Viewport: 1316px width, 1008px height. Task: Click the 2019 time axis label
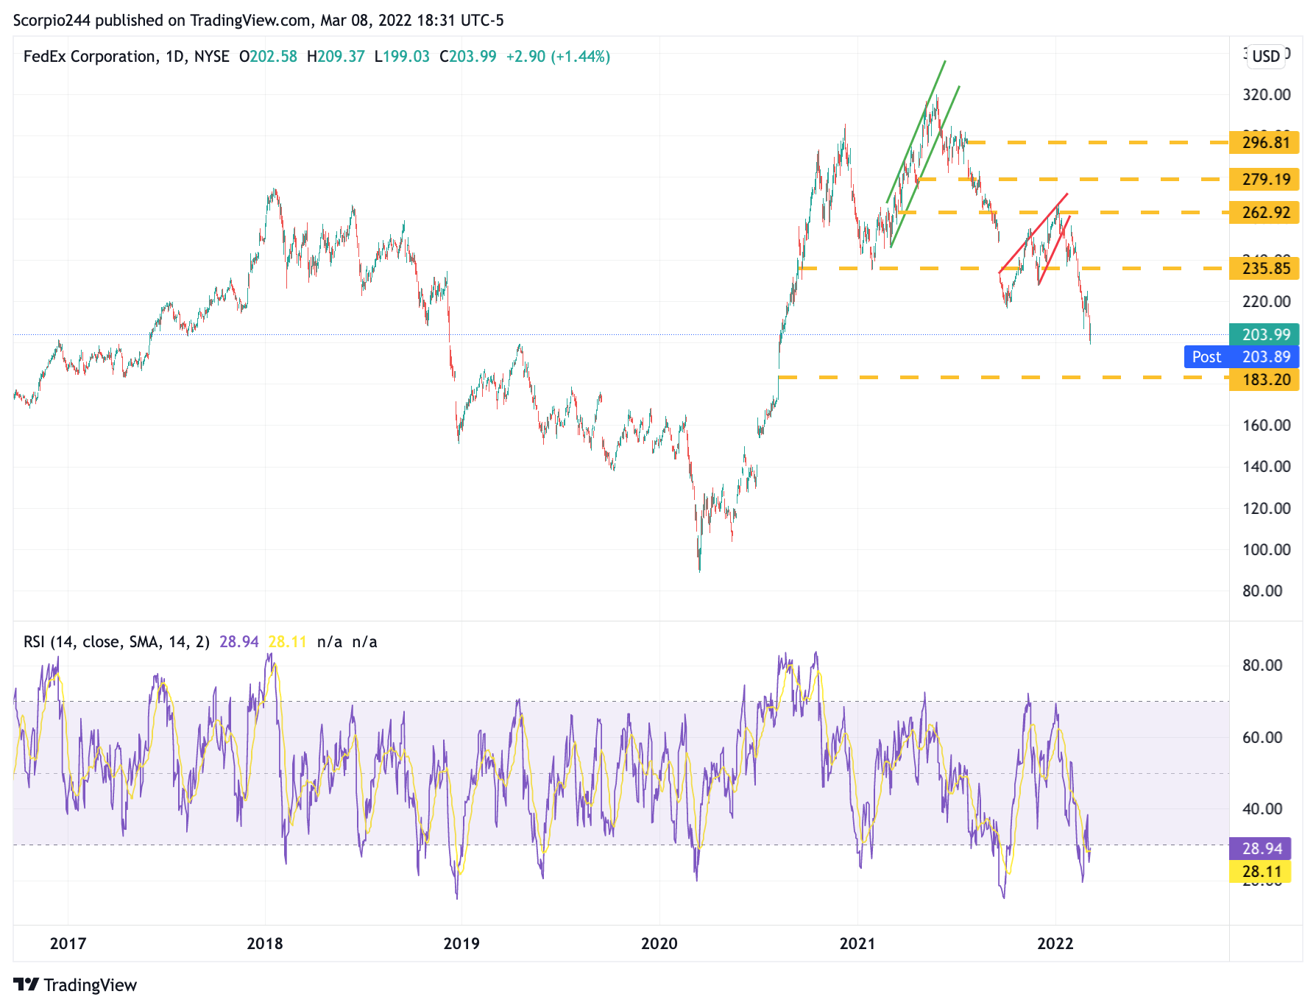461,944
